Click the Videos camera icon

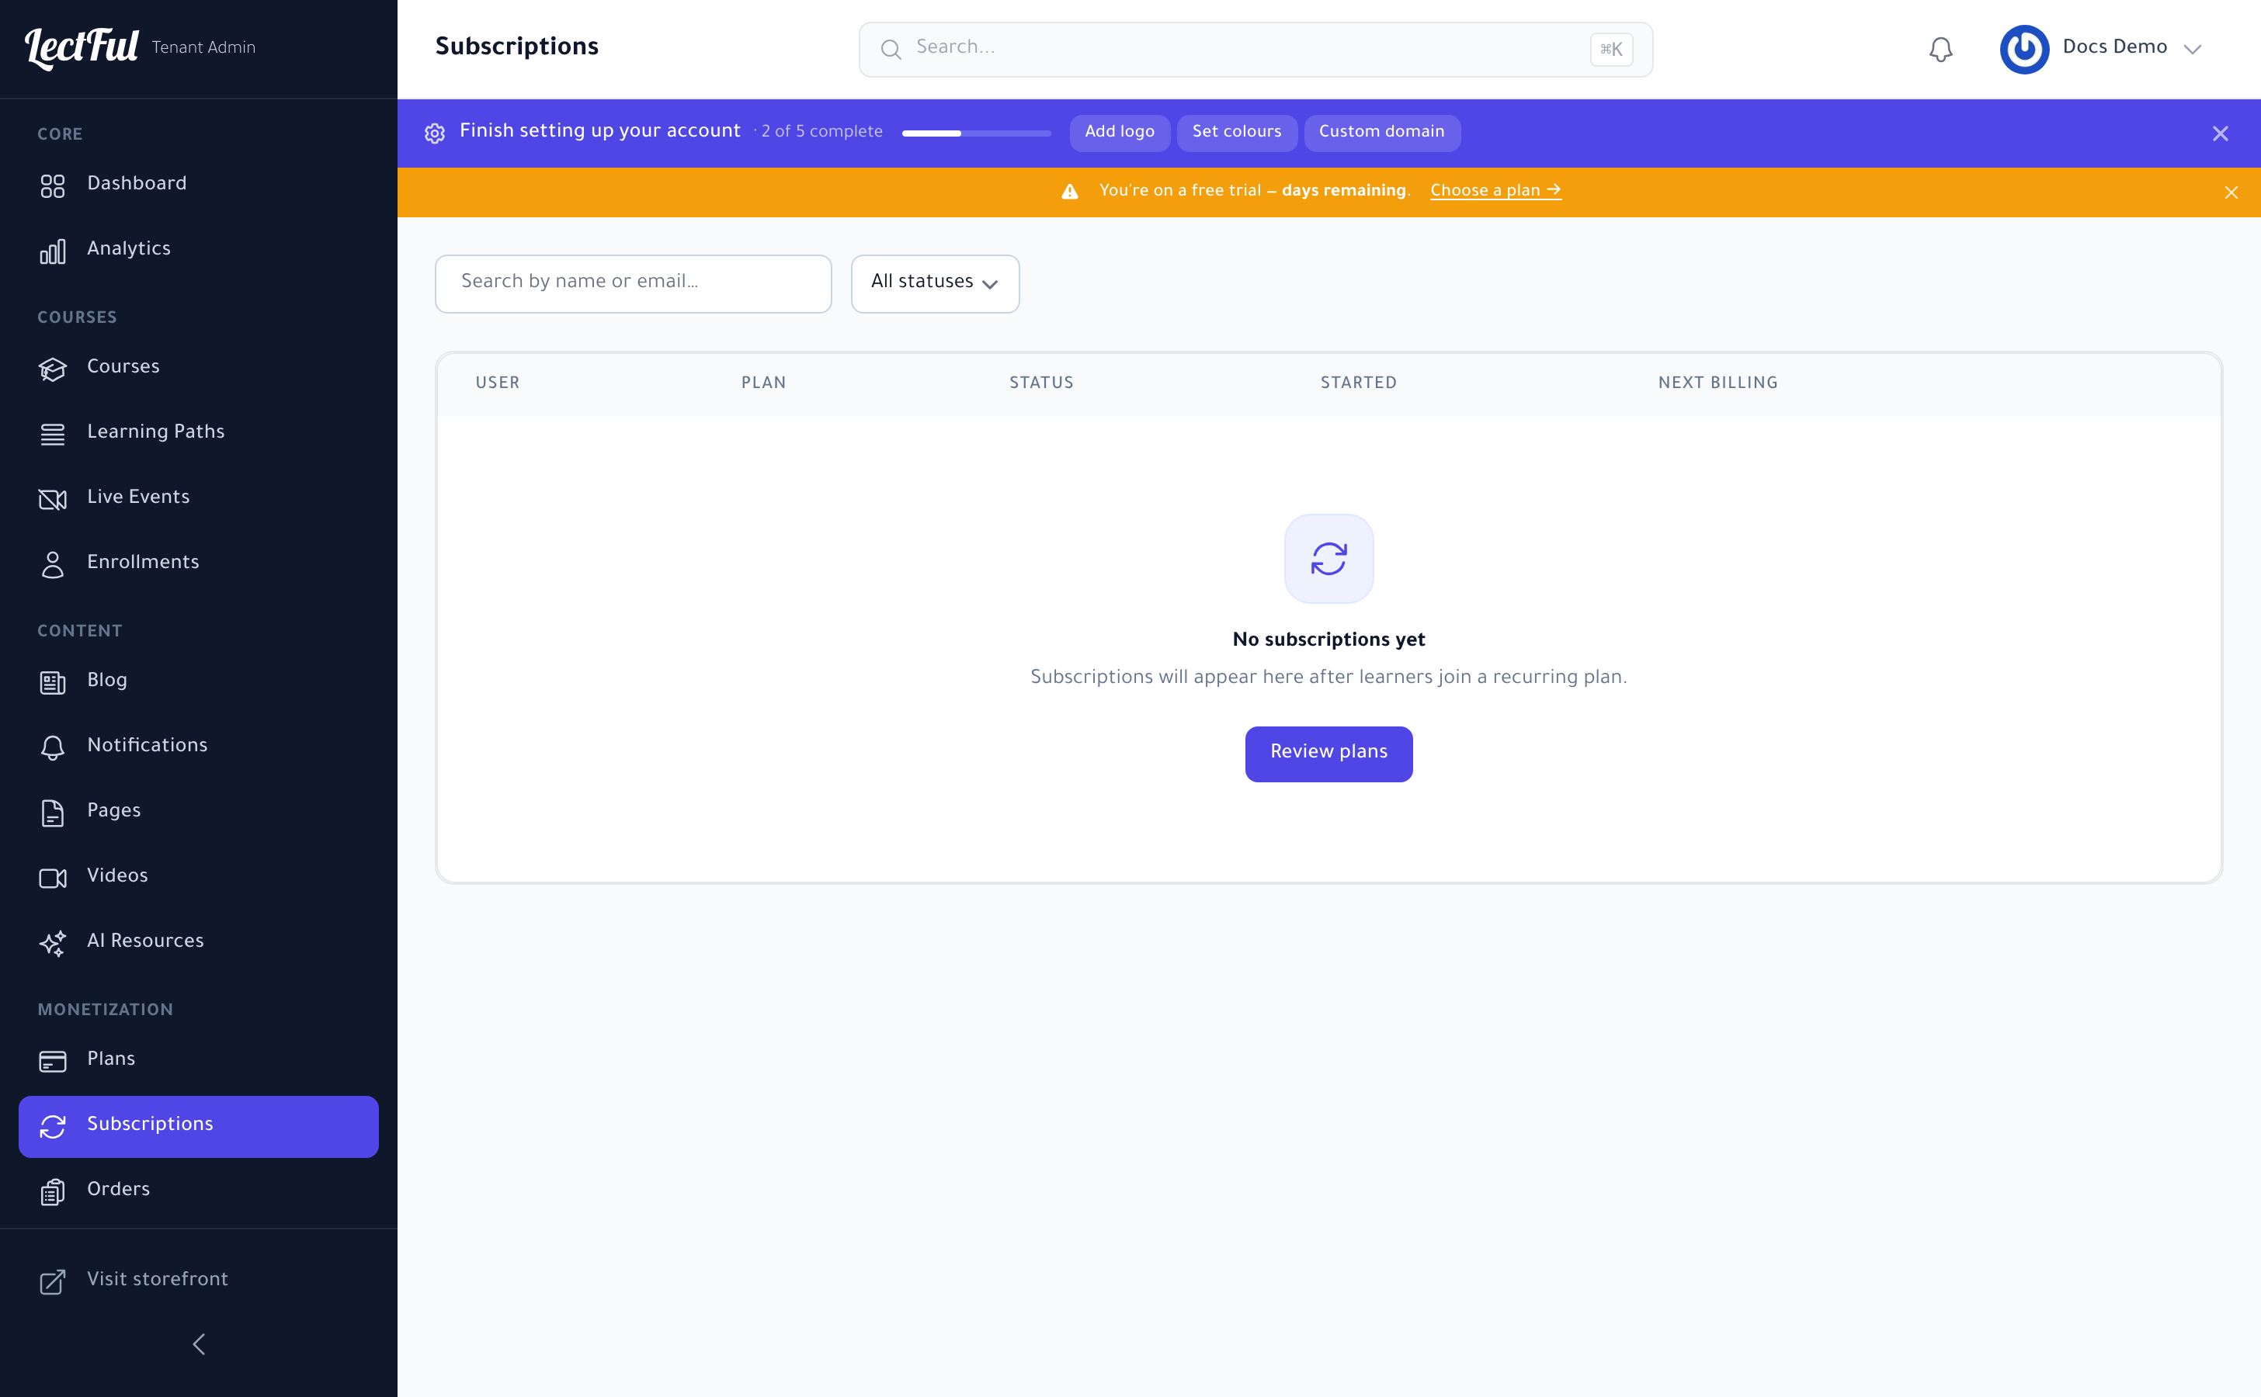[x=53, y=877]
